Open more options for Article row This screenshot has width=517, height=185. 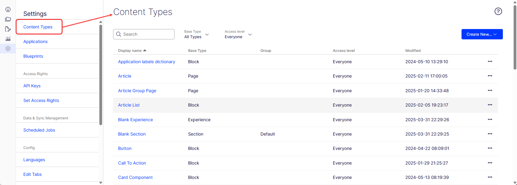pos(490,76)
